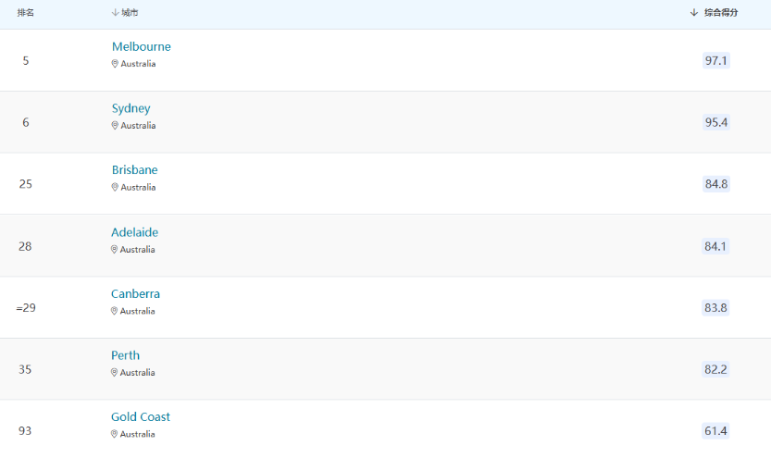The width and height of the screenshot is (771, 458).
Task: Click location pin icon under Gold Coast
Action: pyautogui.click(x=114, y=434)
